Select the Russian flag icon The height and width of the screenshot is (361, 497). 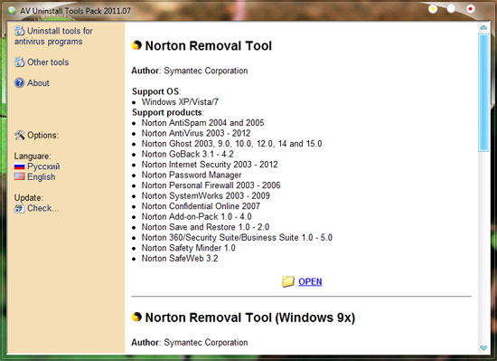coord(19,166)
